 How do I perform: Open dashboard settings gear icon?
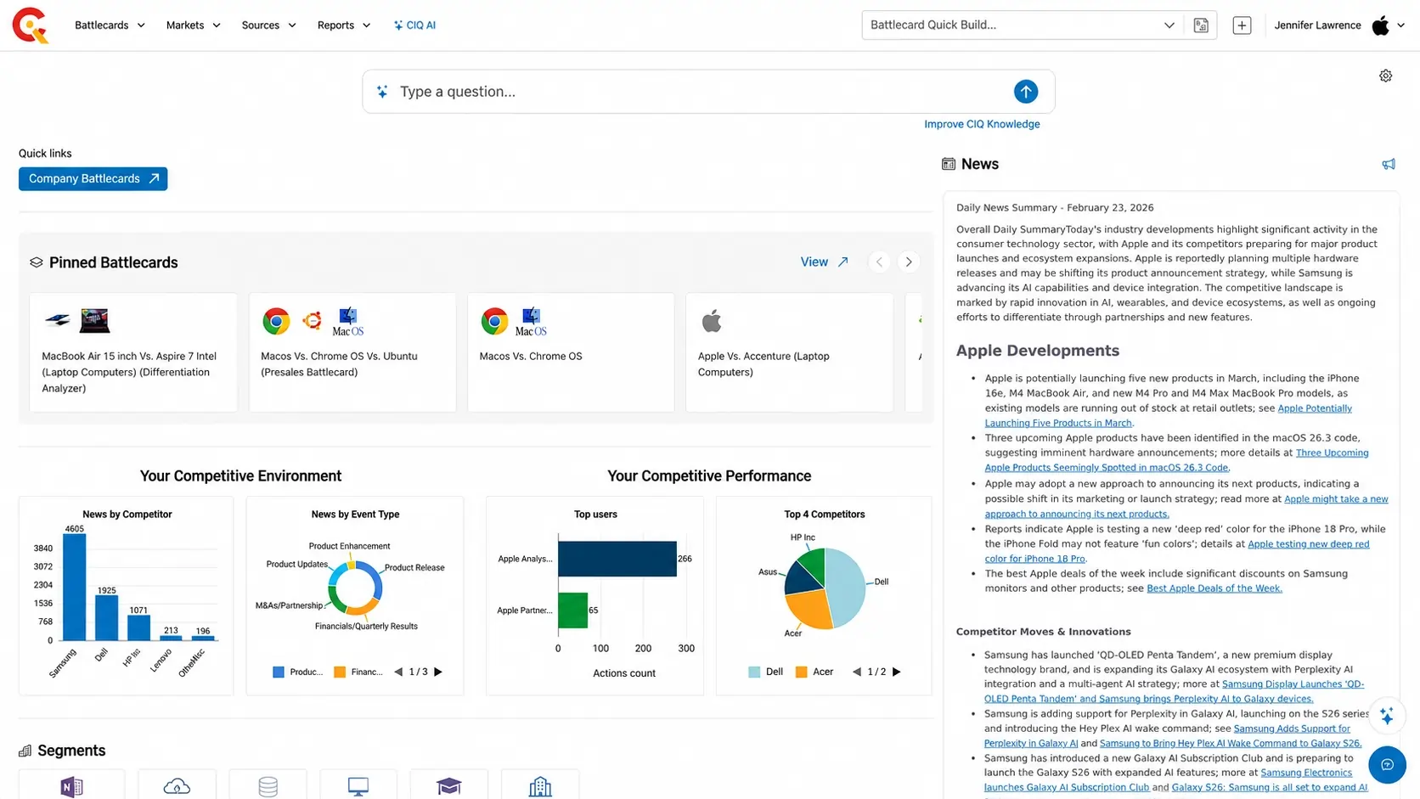[x=1385, y=76]
